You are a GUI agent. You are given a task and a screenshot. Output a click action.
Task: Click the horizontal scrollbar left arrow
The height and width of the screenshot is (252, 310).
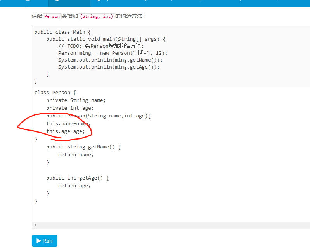35,225
